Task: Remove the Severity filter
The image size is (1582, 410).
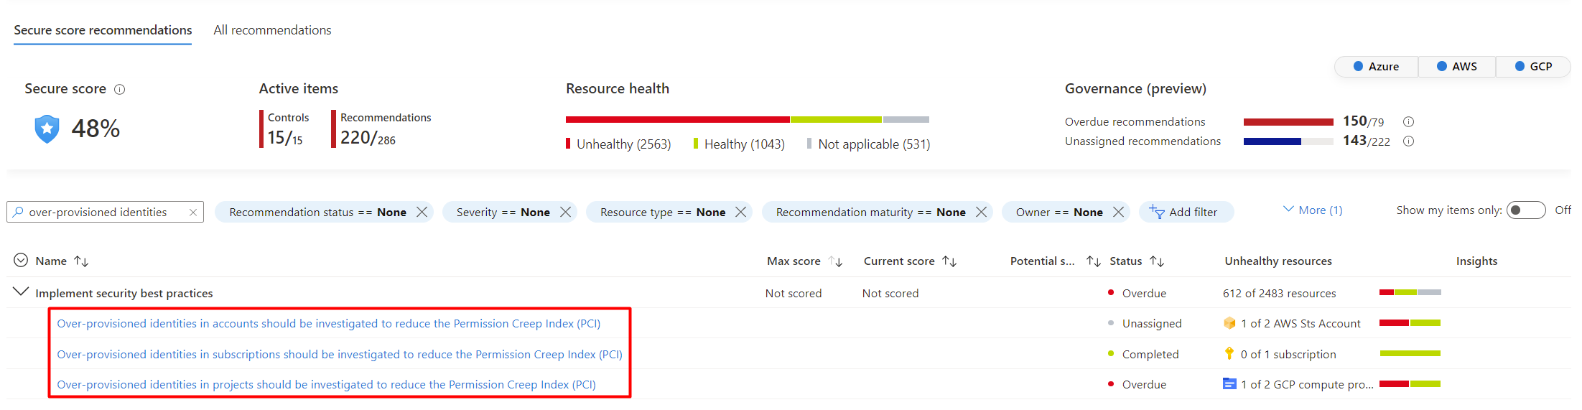Action: tap(566, 213)
